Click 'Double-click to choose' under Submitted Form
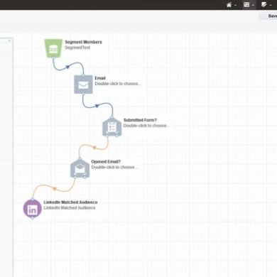 tap(146, 126)
